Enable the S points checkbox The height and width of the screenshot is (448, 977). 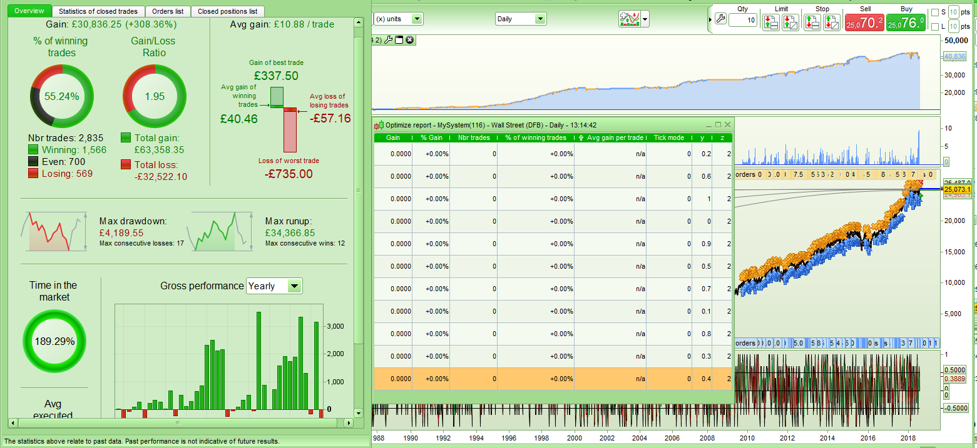click(x=935, y=12)
